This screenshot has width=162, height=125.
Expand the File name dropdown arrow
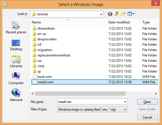pyautogui.click(x=125, y=102)
